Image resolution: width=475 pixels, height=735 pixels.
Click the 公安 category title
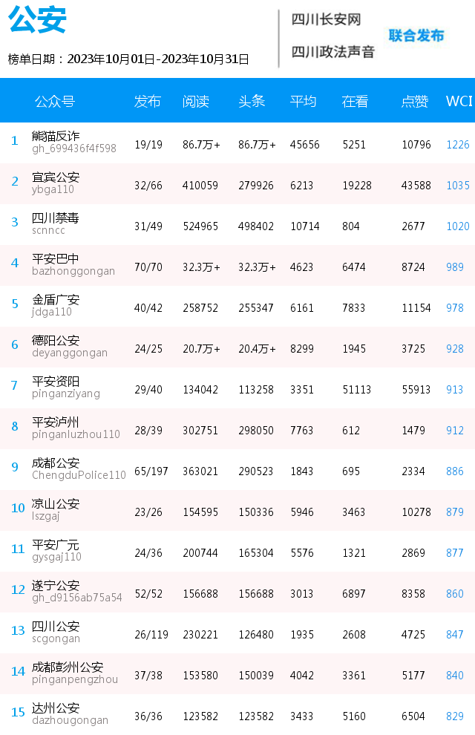[37, 20]
